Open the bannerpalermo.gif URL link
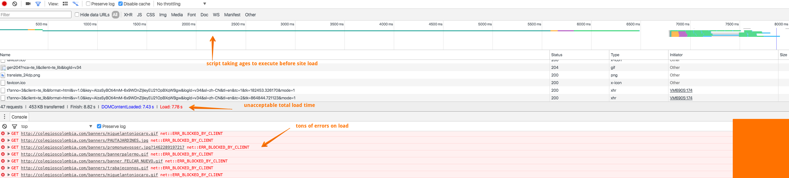789x178 pixels. [85, 154]
